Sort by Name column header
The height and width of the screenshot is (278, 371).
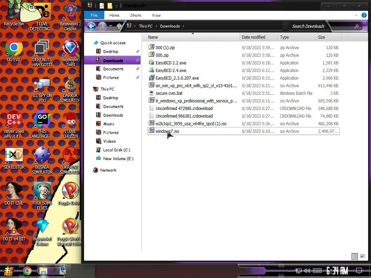191,37
